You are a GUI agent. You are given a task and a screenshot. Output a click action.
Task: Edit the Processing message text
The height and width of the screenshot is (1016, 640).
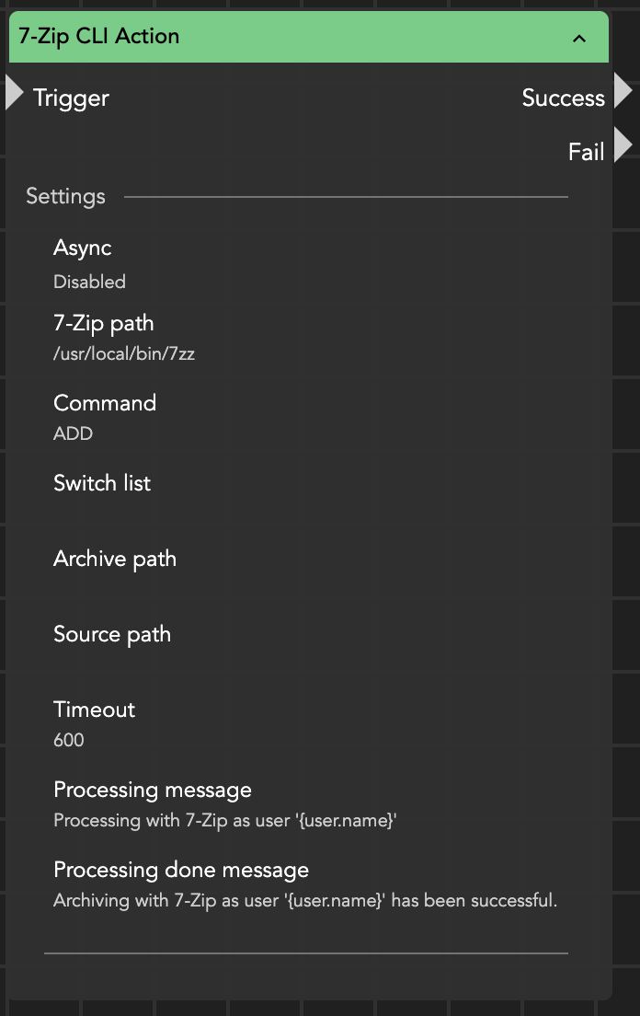click(x=224, y=820)
